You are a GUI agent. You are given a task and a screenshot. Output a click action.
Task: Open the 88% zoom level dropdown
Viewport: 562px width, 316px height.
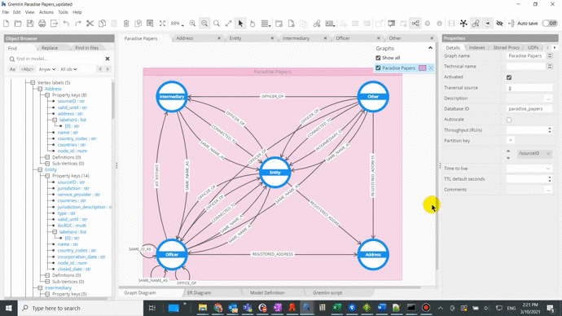coord(177,24)
